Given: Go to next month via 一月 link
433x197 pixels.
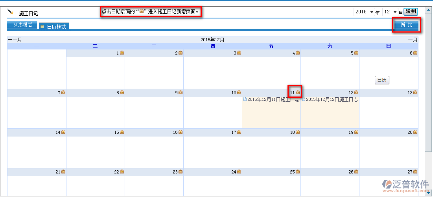Looking at the screenshot, I should [413, 40].
